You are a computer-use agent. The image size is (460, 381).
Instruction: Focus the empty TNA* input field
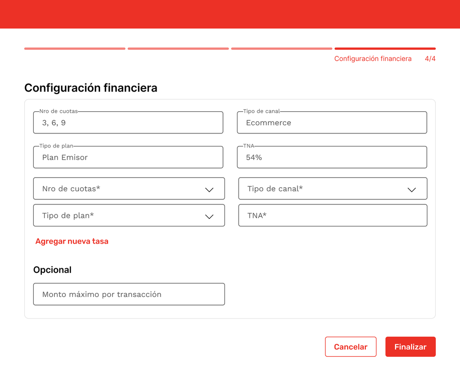(333, 215)
